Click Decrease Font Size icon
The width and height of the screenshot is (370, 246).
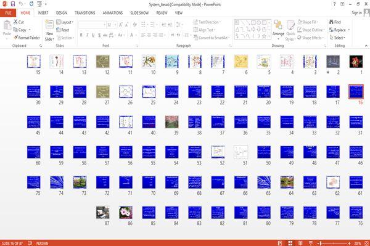tap(127, 25)
